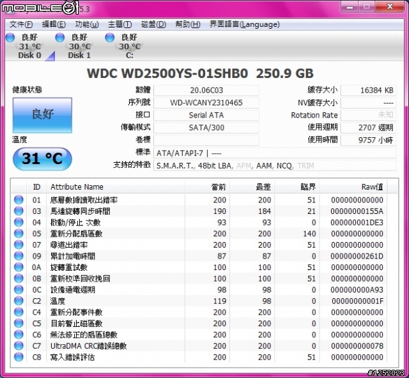Click raw value 00000000155A
This screenshot has width=409, height=378.
click(x=357, y=211)
